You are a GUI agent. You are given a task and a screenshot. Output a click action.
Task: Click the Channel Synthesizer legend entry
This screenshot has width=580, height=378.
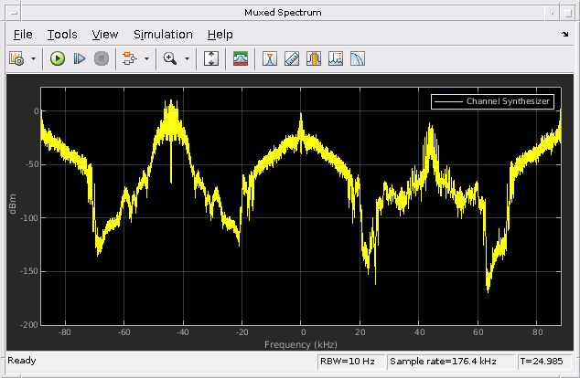(x=493, y=101)
